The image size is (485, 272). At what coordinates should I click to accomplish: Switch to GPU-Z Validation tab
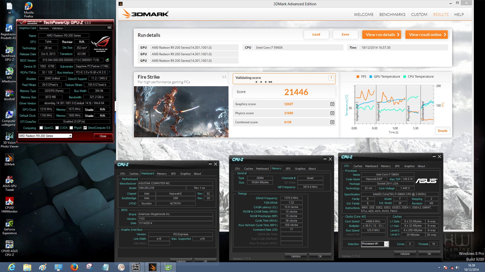pos(57,28)
